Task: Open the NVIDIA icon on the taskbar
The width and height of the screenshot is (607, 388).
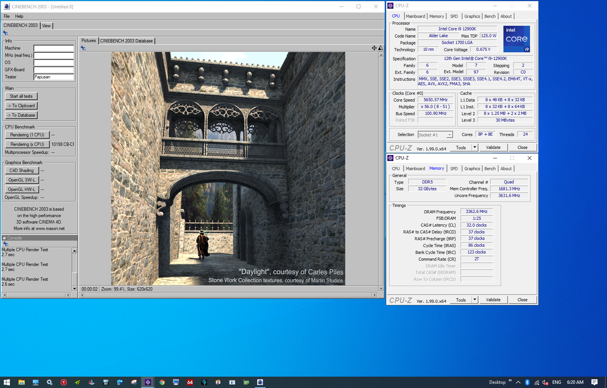Action: pos(77,382)
